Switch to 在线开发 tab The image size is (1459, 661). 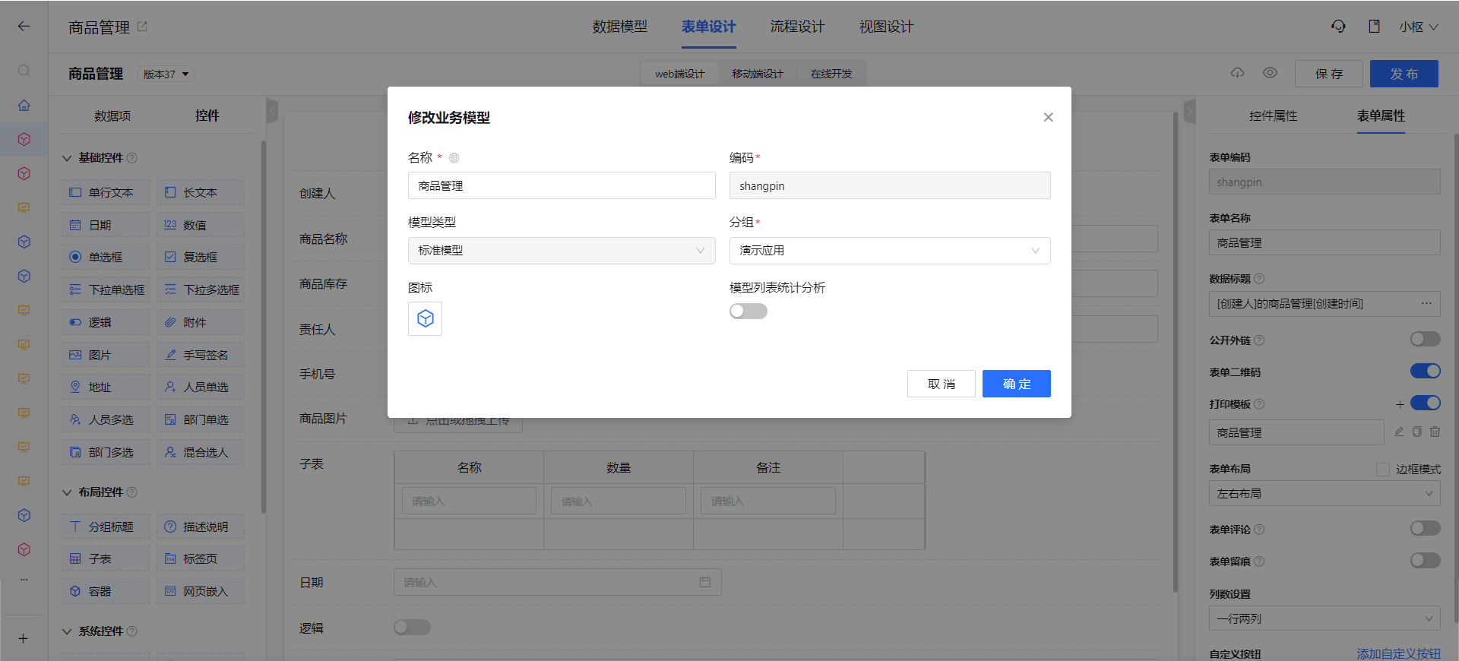coord(831,74)
